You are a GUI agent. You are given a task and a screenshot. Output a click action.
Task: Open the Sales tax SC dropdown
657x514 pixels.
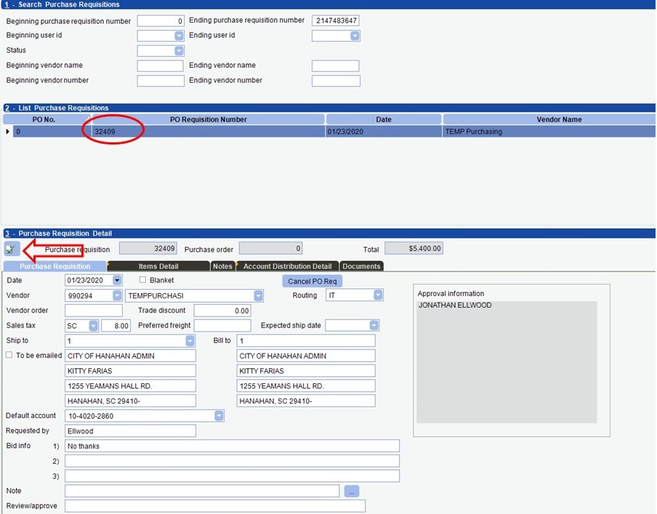[94, 326]
